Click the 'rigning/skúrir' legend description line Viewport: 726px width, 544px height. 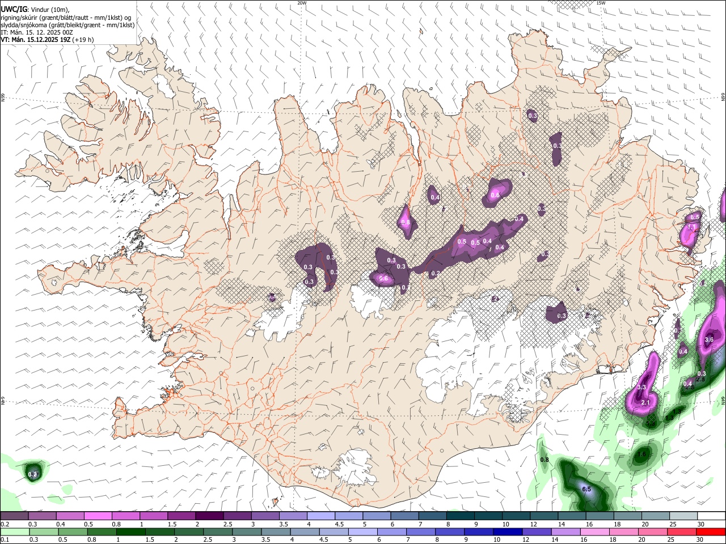[x=66, y=18]
